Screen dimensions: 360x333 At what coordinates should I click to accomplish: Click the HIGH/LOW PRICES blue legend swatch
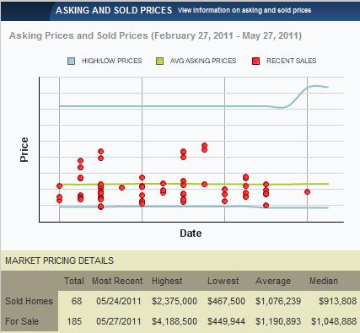click(72, 61)
